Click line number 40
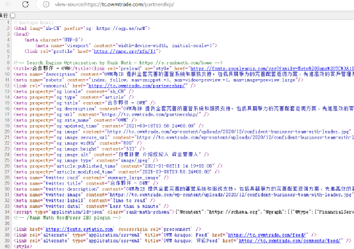This screenshot has width=354, height=249. 7,246
